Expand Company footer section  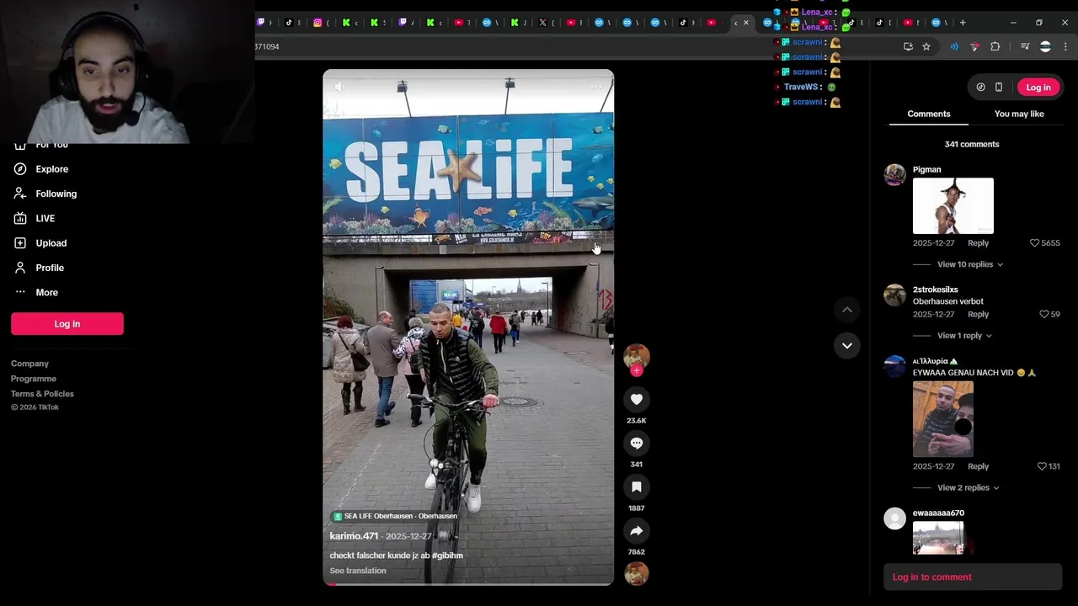(x=29, y=364)
